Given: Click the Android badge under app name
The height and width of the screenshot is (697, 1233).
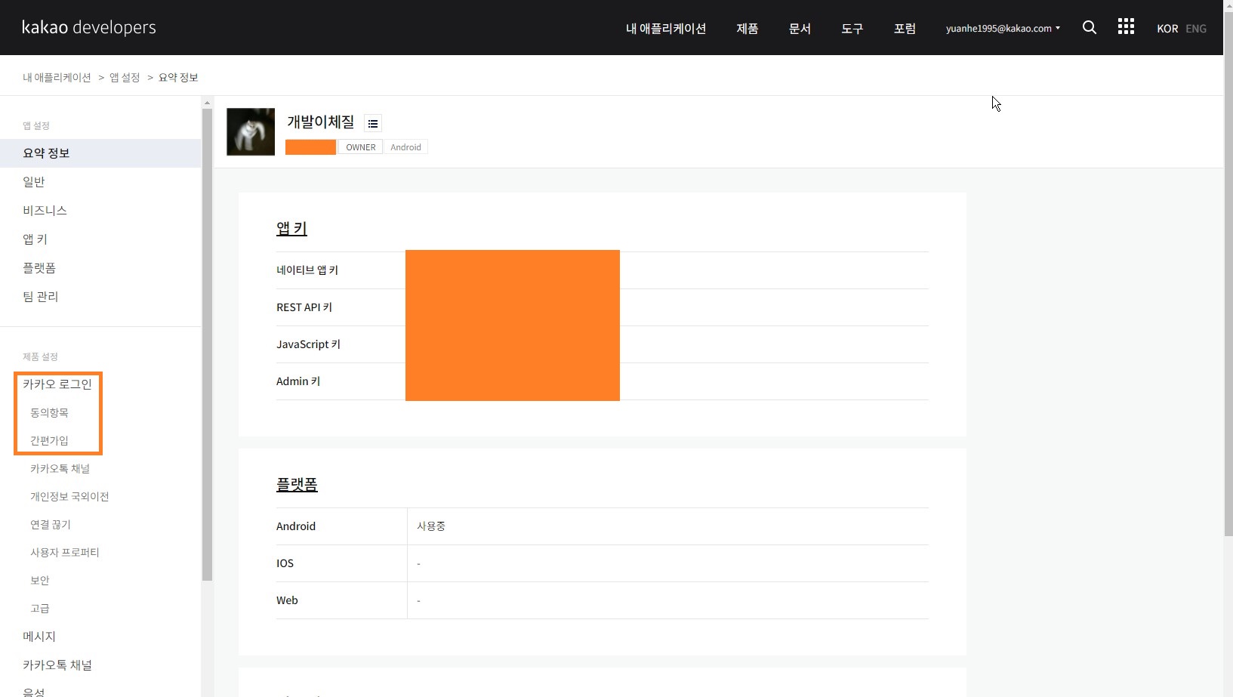Looking at the screenshot, I should (x=405, y=147).
